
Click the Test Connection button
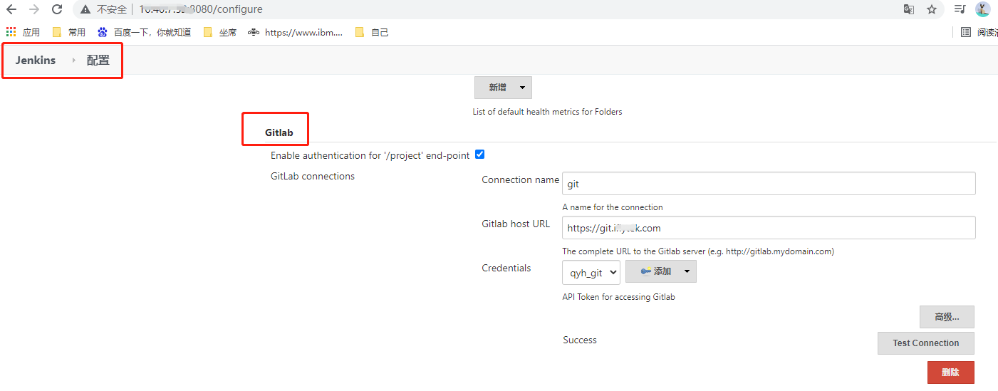click(925, 343)
